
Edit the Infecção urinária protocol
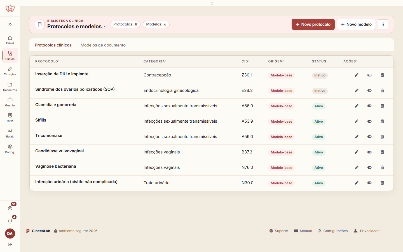click(x=357, y=183)
